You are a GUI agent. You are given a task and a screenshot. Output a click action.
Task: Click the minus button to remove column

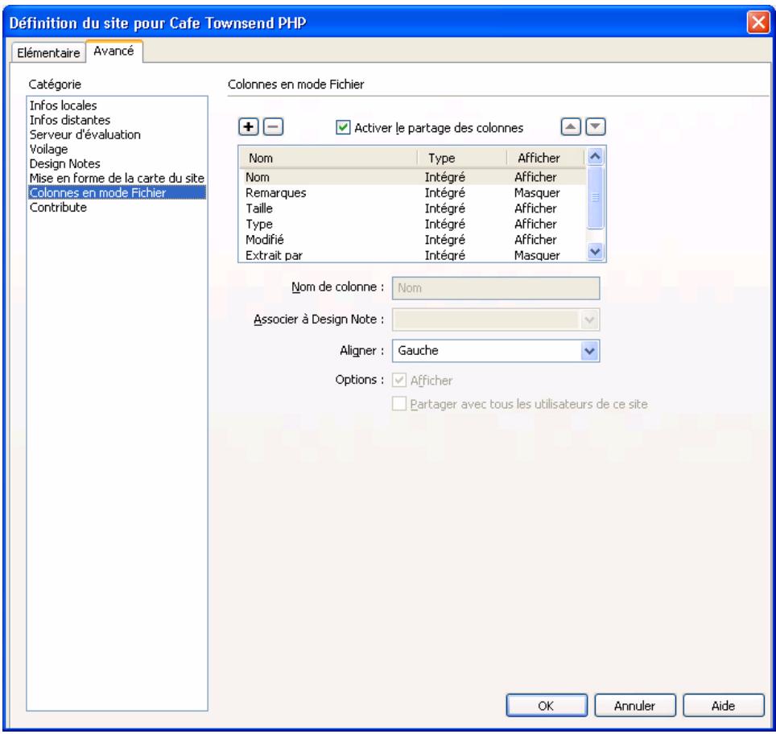tap(273, 127)
